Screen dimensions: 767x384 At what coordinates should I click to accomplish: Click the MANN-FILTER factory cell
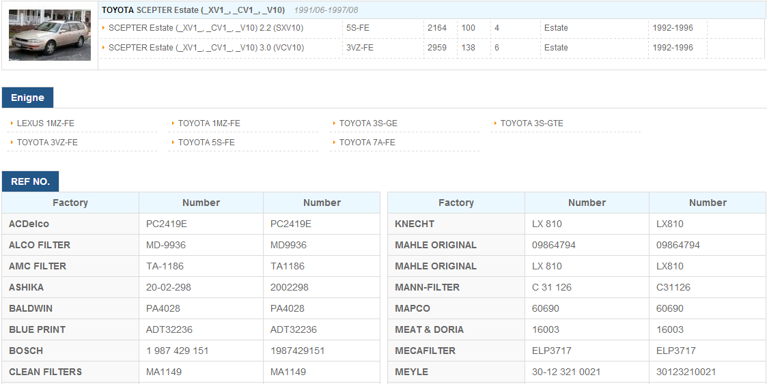pyautogui.click(x=456, y=287)
